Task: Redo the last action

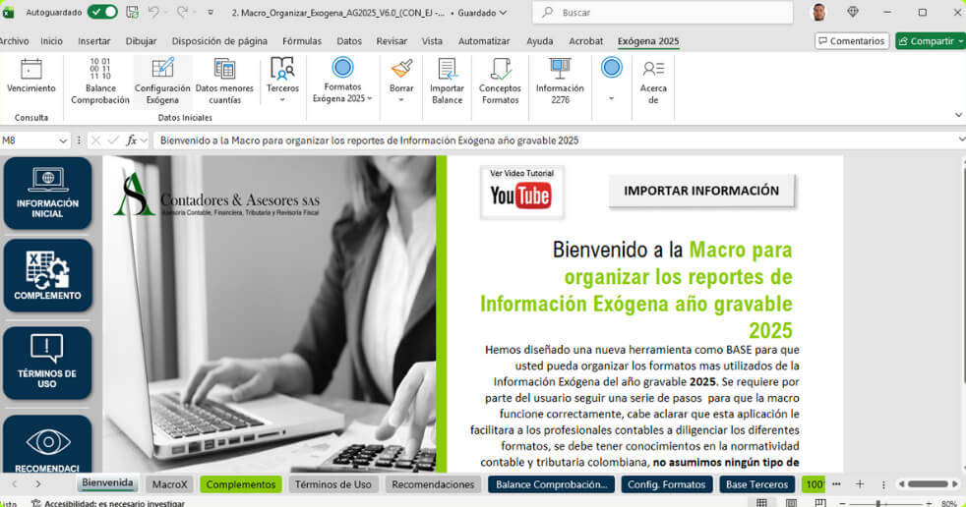Action: click(182, 12)
